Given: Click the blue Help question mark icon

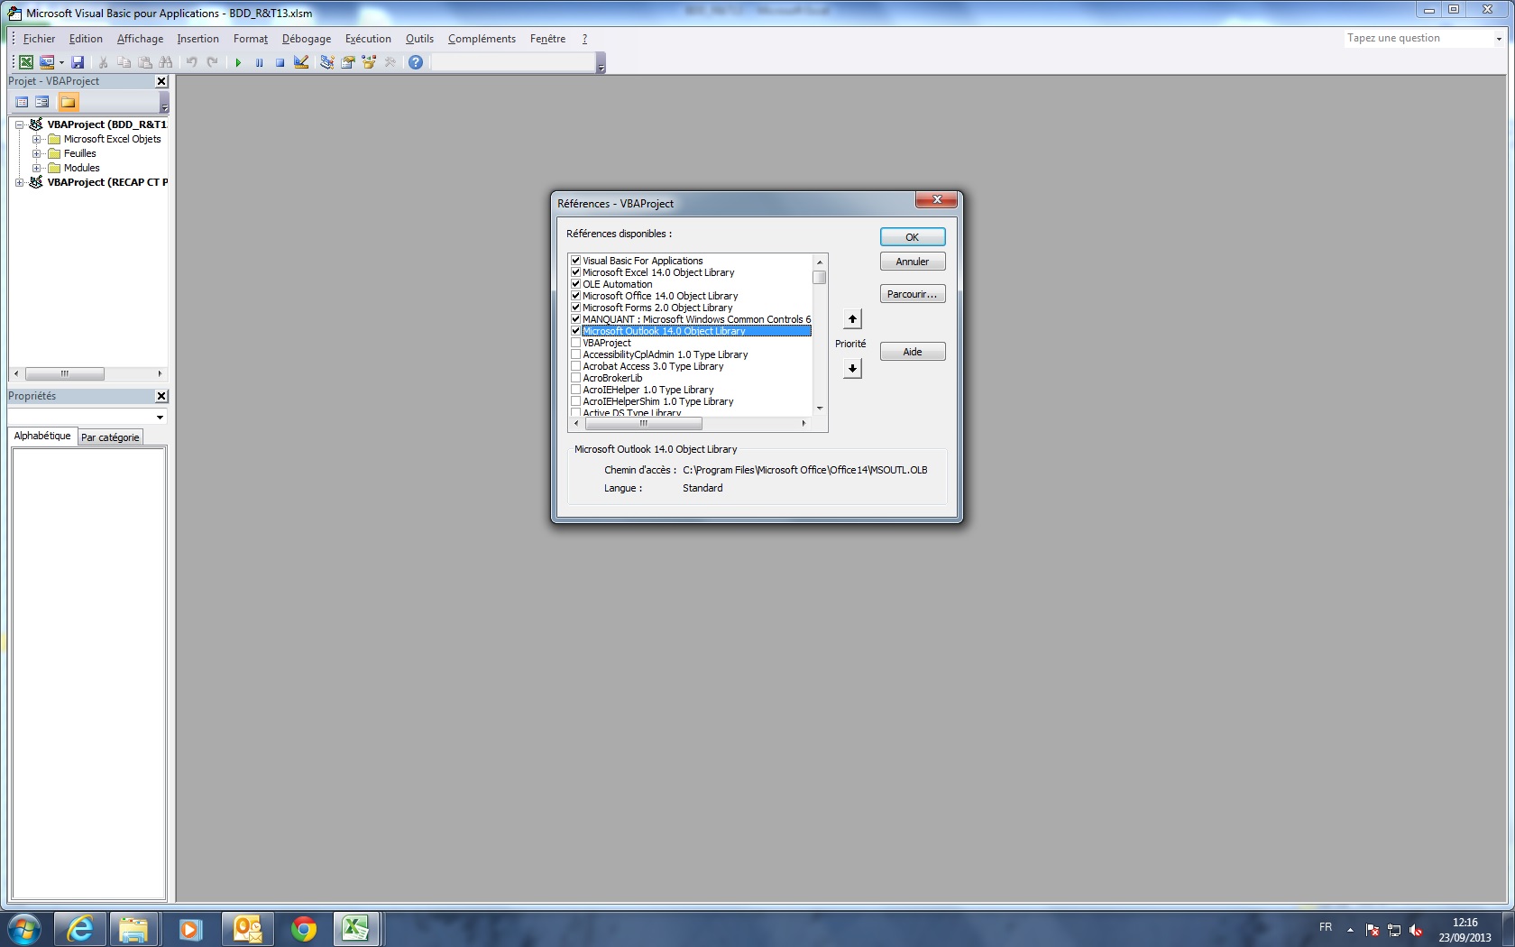Looking at the screenshot, I should [416, 62].
